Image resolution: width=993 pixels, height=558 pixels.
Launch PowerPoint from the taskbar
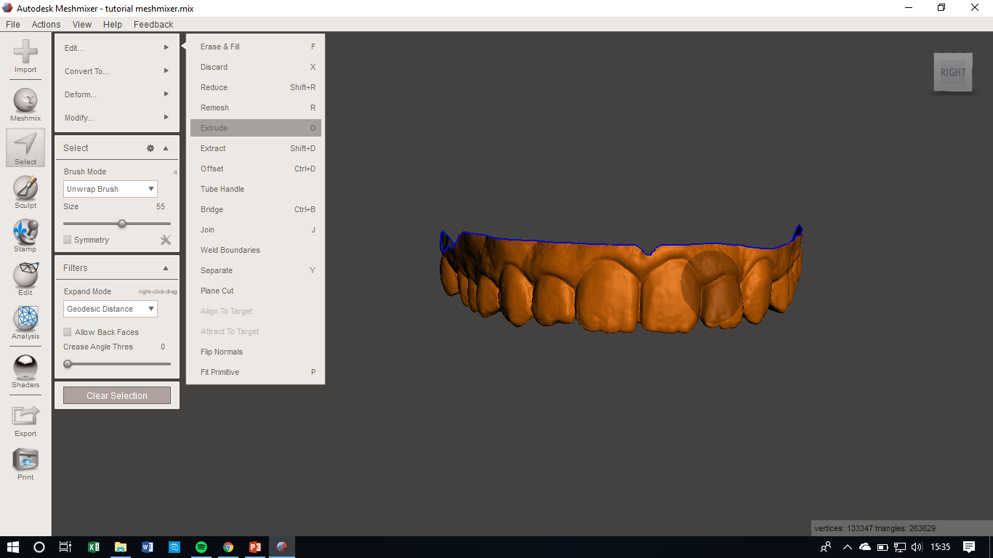[255, 547]
